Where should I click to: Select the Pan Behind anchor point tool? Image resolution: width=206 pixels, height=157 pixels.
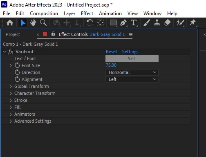[x=100, y=22]
